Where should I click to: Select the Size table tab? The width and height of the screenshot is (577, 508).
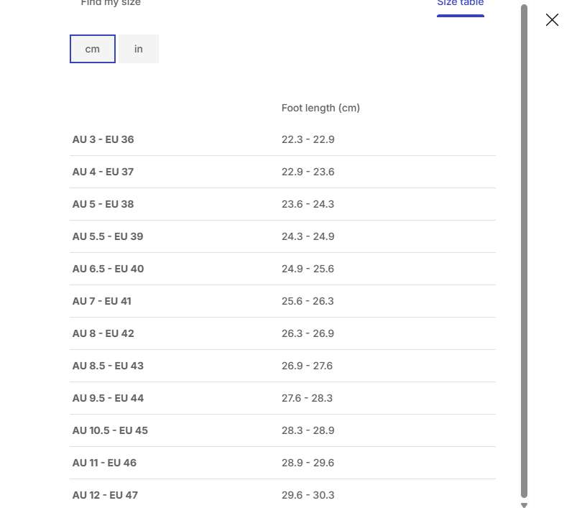pos(460,4)
